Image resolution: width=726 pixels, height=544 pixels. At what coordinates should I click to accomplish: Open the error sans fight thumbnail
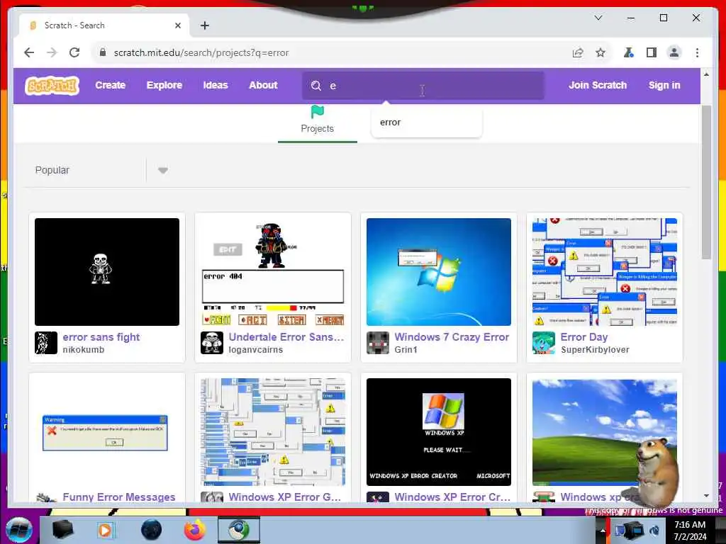[x=107, y=272]
